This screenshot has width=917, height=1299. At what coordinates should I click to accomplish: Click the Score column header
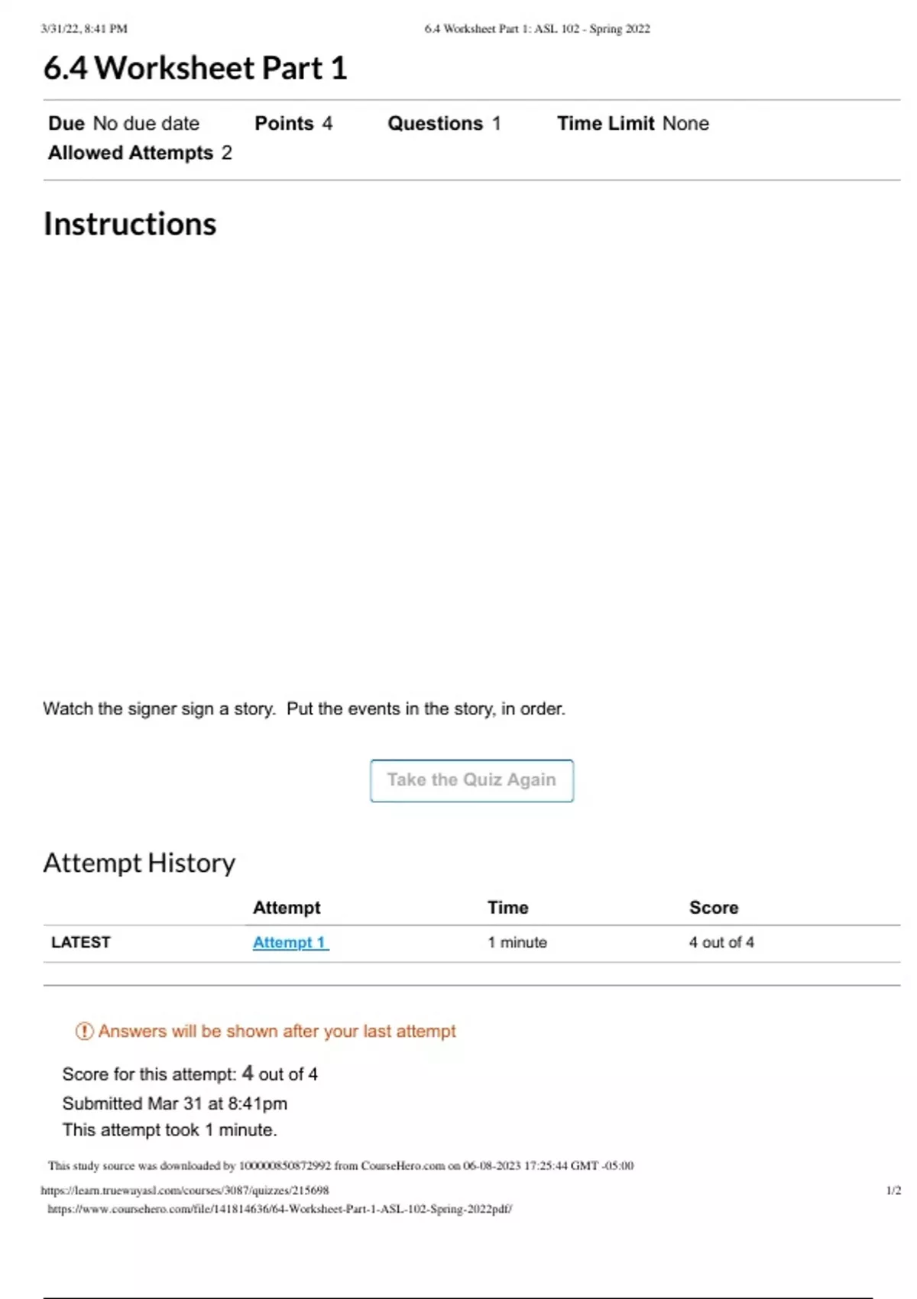714,907
